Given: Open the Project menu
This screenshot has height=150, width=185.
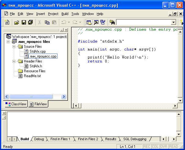Looking at the screenshot, I should (x=53, y=14).
